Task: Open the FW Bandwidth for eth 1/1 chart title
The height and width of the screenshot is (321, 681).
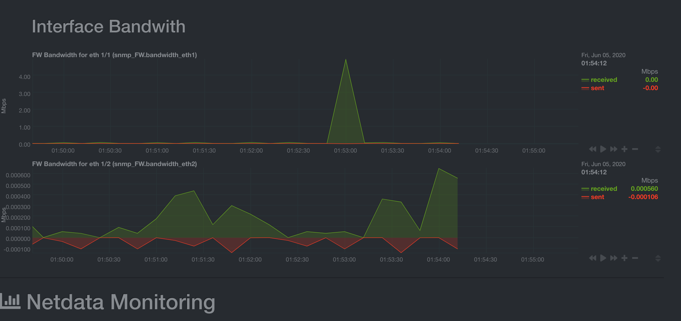Action: [115, 55]
